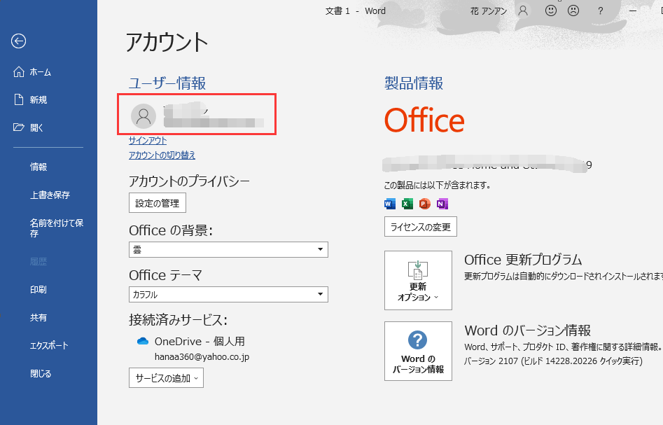The image size is (663, 425).
Task: Click the OneNote app icon under 製品情報
Action: pyautogui.click(x=442, y=204)
